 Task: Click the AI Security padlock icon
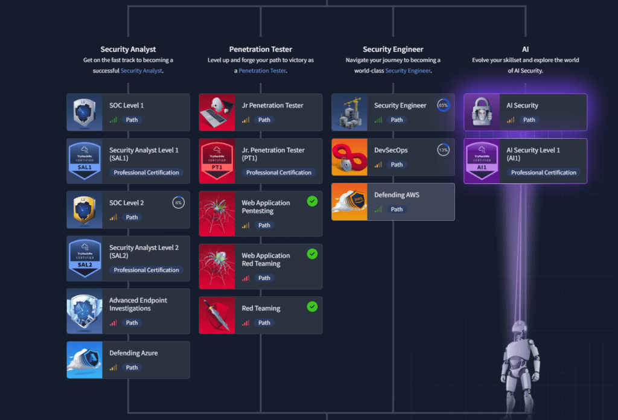(x=482, y=112)
